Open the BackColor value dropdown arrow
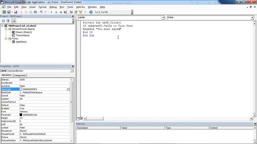Image resolution: width=257 pixels, height=144 pixels. (68, 89)
